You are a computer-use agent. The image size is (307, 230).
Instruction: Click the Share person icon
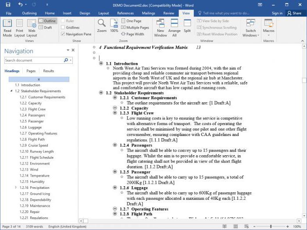click(289, 13)
